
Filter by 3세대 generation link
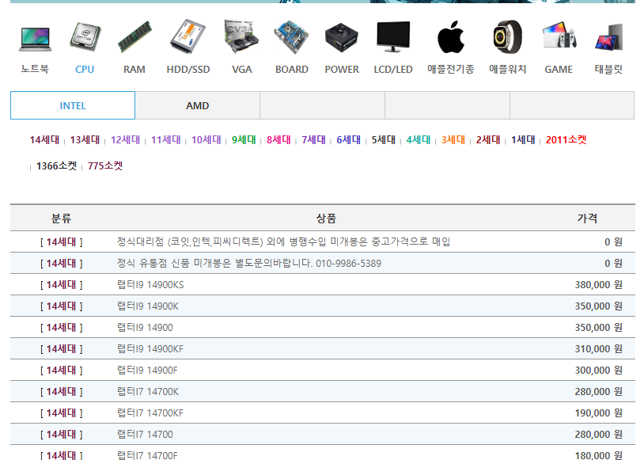pos(453,140)
